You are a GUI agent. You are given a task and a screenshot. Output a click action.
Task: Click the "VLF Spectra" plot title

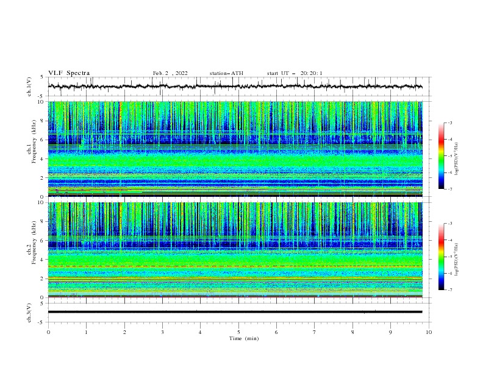pos(69,73)
